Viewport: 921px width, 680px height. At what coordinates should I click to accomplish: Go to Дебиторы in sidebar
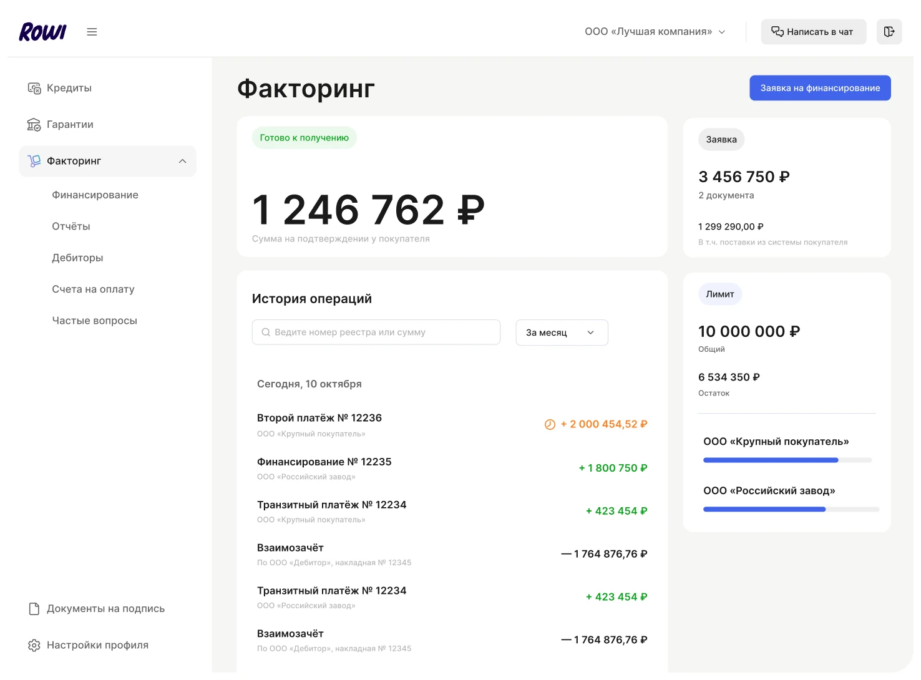click(x=77, y=258)
